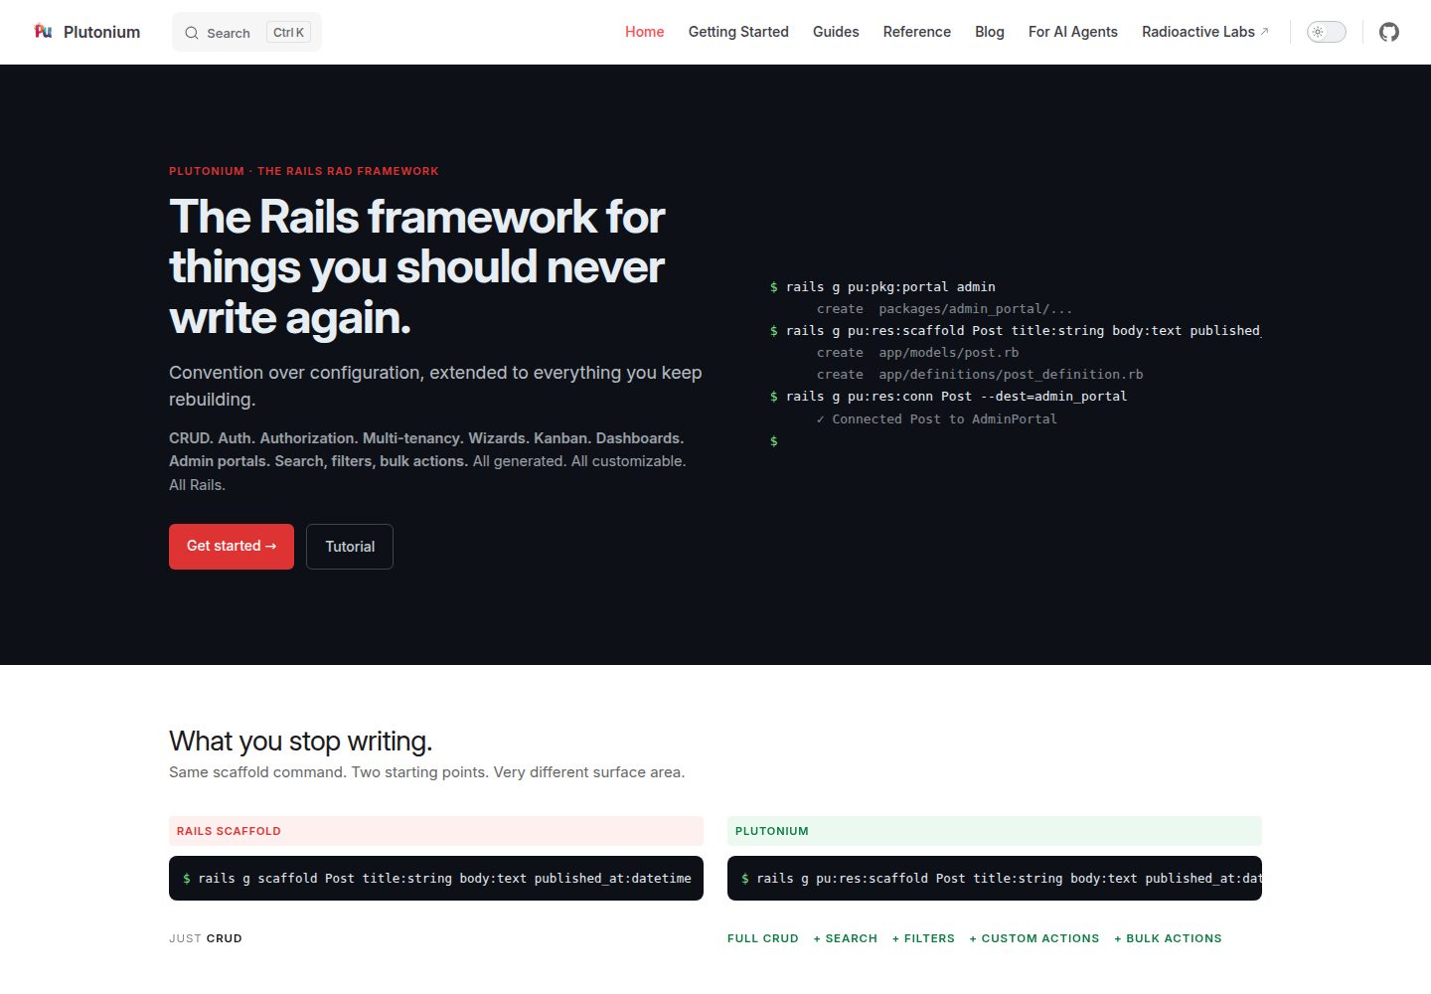Open the For AI Agents page
Viewport: 1431px width, 994px height.
click(1073, 32)
